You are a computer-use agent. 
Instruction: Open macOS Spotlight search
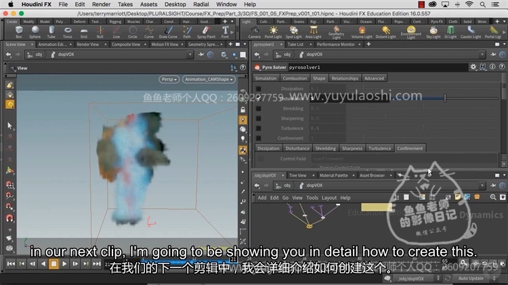(x=483, y=4)
